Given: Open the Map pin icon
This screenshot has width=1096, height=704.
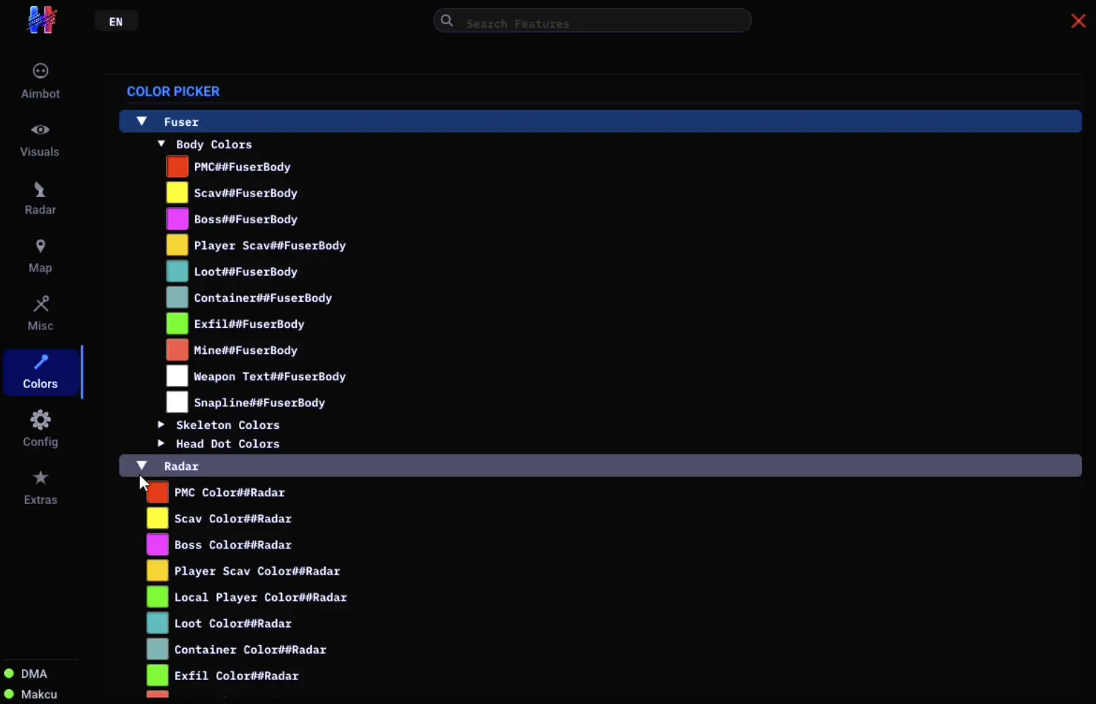Looking at the screenshot, I should 40,246.
